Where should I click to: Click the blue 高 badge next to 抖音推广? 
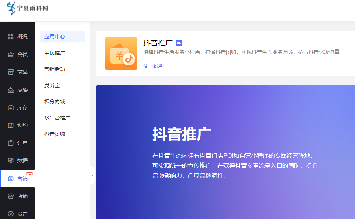pyautogui.click(x=179, y=43)
